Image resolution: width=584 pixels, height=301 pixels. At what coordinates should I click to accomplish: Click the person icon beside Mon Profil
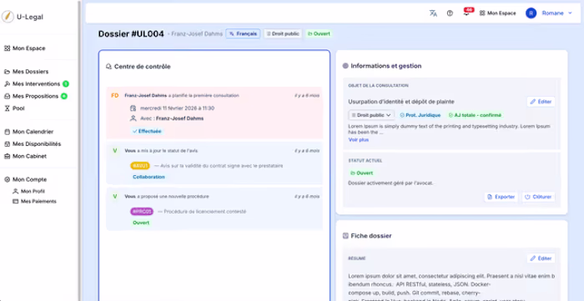tap(15, 191)
